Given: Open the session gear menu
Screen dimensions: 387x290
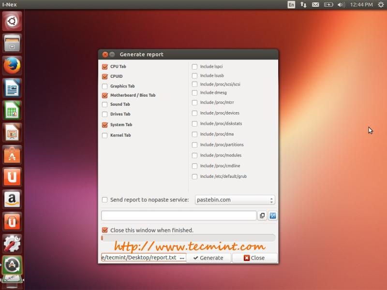Looking at the screenshot, I should tap(381, 5).
